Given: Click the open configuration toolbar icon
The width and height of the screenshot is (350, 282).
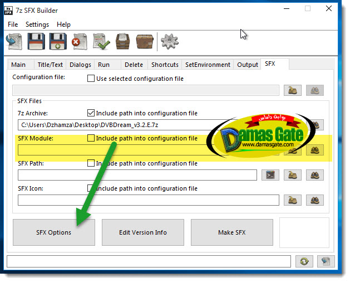Looking at the screenshot, I should tap(14, 41).
